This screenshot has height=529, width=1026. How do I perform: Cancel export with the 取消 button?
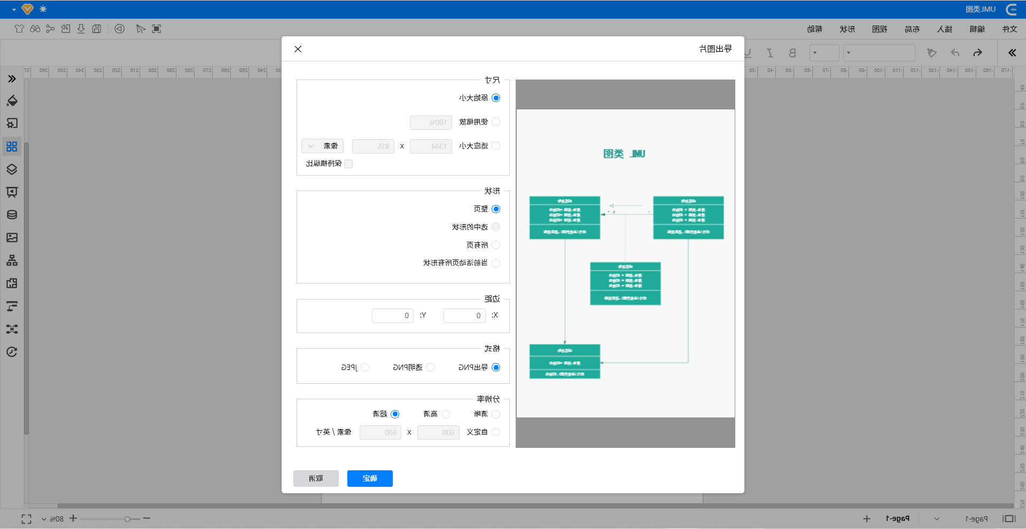pos(316,478)
